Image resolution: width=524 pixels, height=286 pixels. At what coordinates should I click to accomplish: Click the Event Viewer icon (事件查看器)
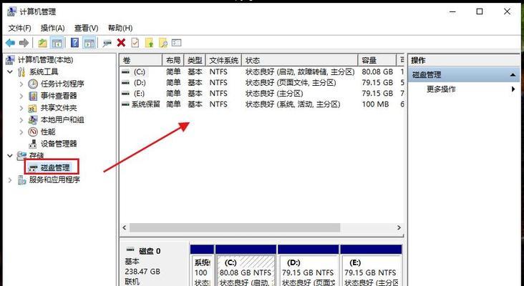click(33, 96)
